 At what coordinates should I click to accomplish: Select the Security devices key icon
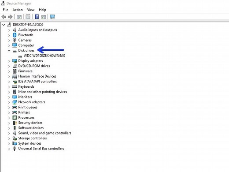tap(15, 123)
